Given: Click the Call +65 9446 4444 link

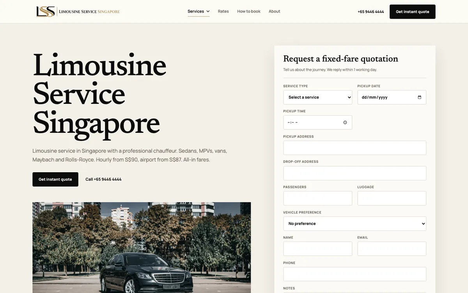Looking at the screenshot, I should 103,179.
